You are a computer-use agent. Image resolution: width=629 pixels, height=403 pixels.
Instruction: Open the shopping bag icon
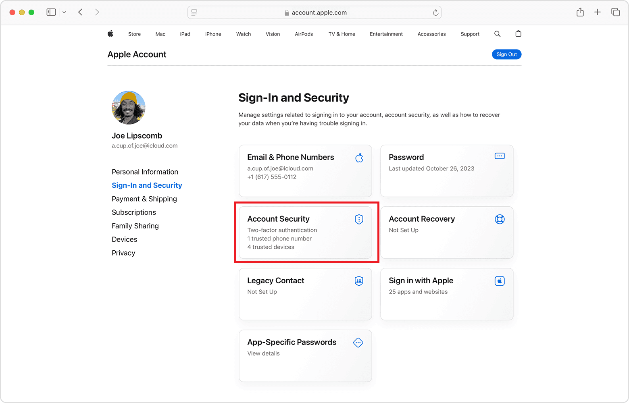pyautogui.click(x=519, y=34)
